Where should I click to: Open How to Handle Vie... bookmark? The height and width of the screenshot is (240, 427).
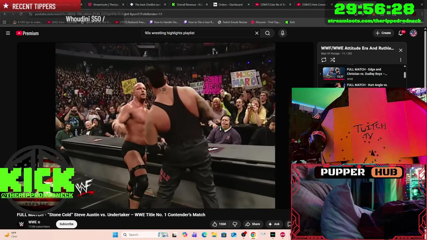[164, 22]
